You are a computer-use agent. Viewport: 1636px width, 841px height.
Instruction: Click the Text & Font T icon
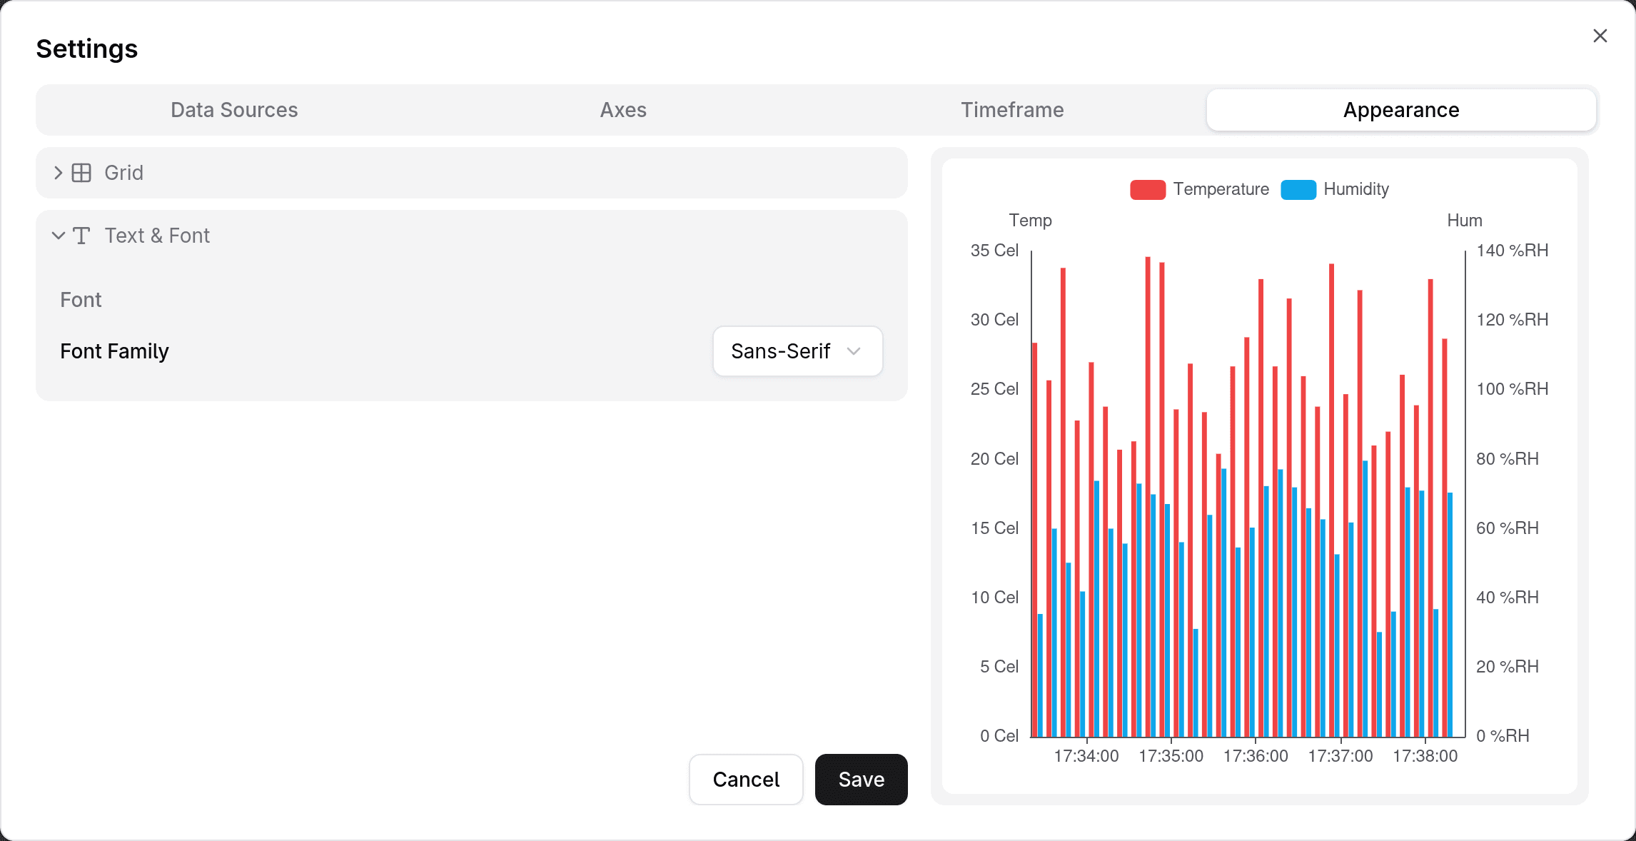pyautogui.click(x=81, y=236)
